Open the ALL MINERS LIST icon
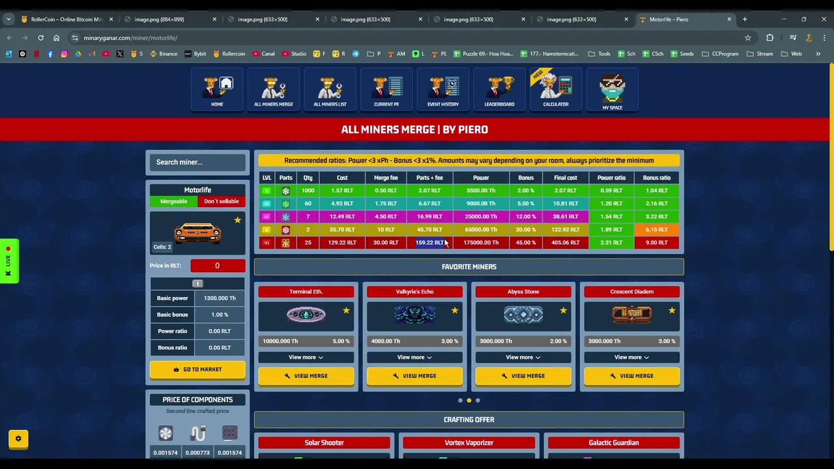 pyautogui.click(x=330, y=89)
